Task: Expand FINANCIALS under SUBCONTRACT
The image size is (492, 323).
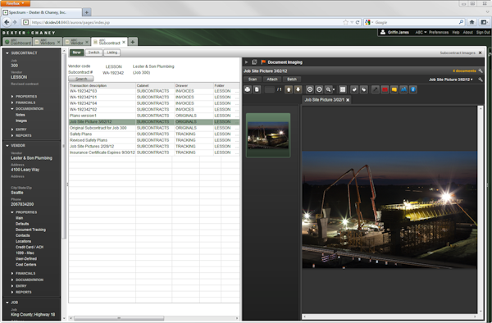Action: [x=12, y=102]
